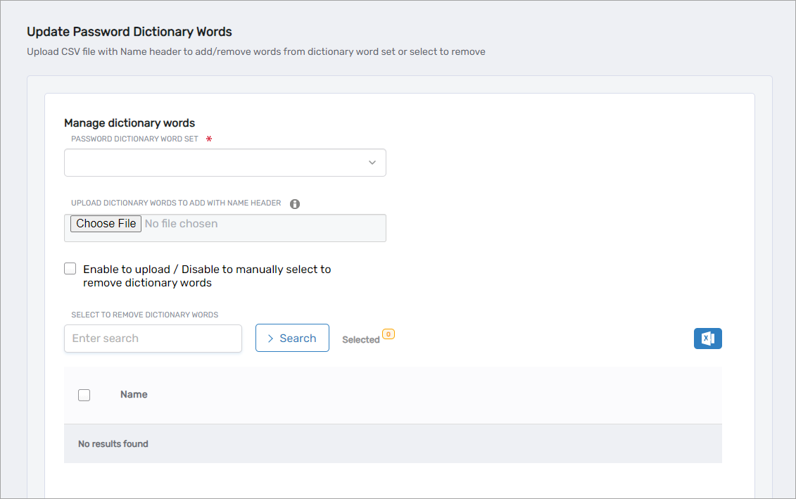Click the Enter search input field

coord(153,339)
